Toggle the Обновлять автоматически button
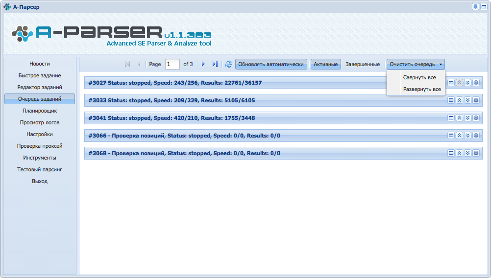Screen dimensions: 491x278 coord(271,64)
